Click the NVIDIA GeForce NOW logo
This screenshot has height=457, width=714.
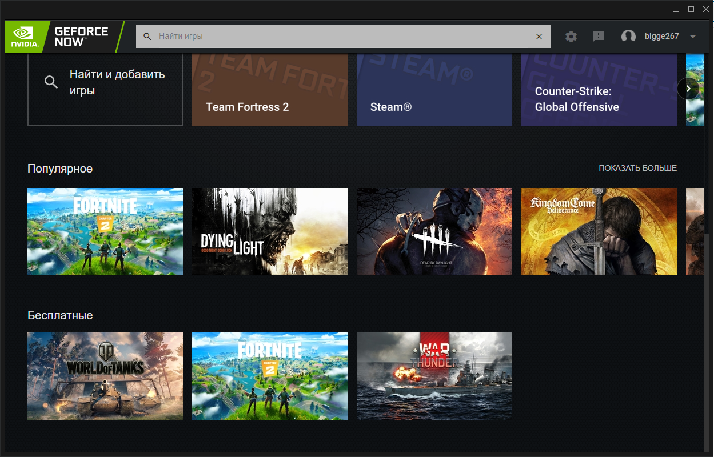coord(65,37)
